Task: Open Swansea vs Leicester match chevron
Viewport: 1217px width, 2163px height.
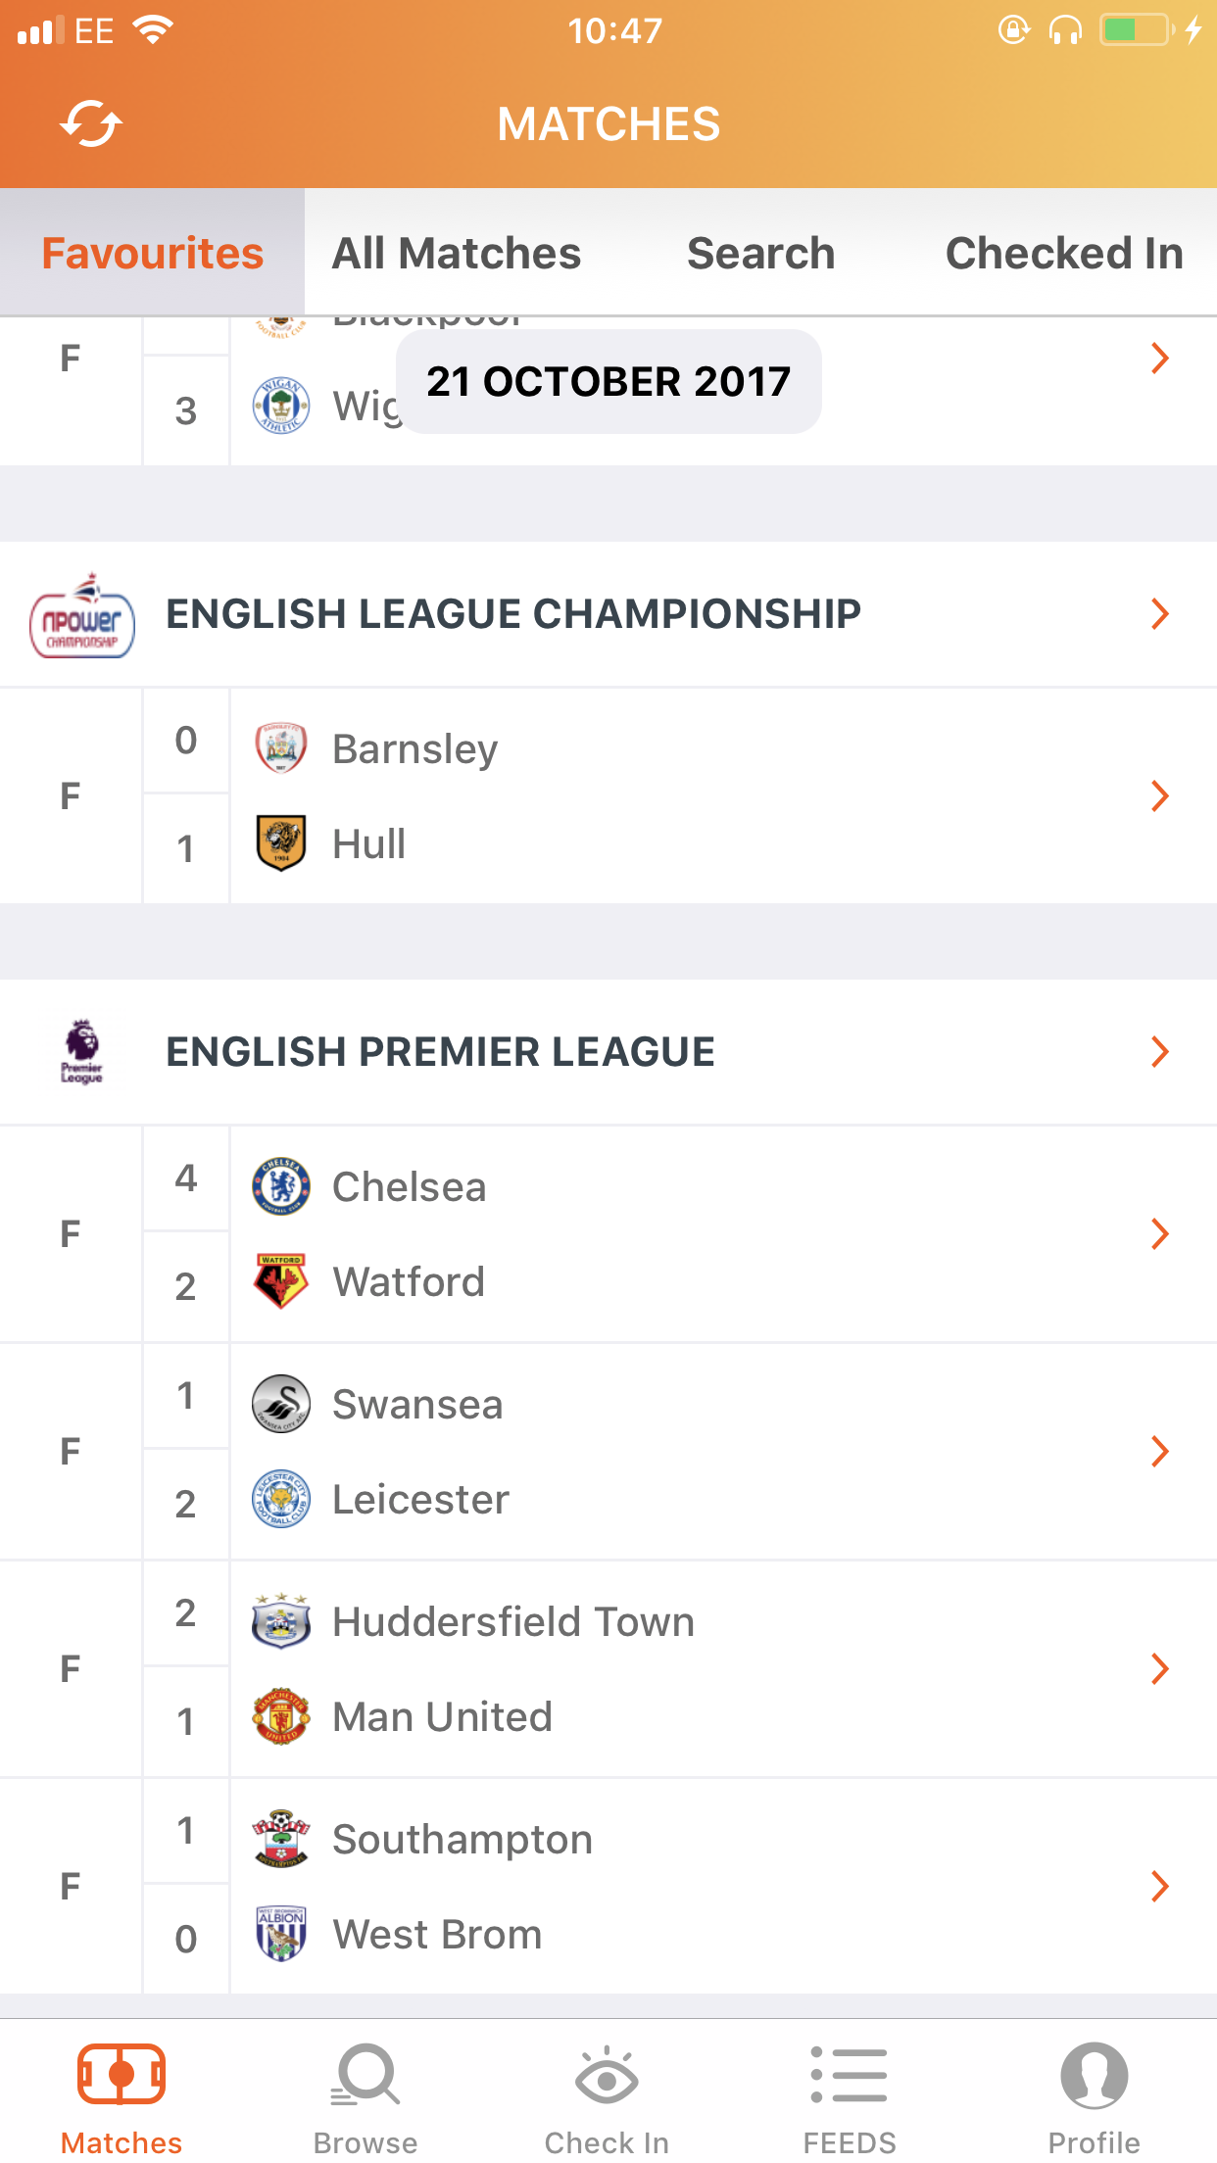Action: [x=1160, y=1452]
